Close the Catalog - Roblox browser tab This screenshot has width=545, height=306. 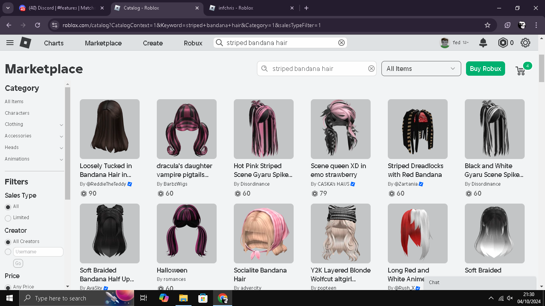coord(197,8)
